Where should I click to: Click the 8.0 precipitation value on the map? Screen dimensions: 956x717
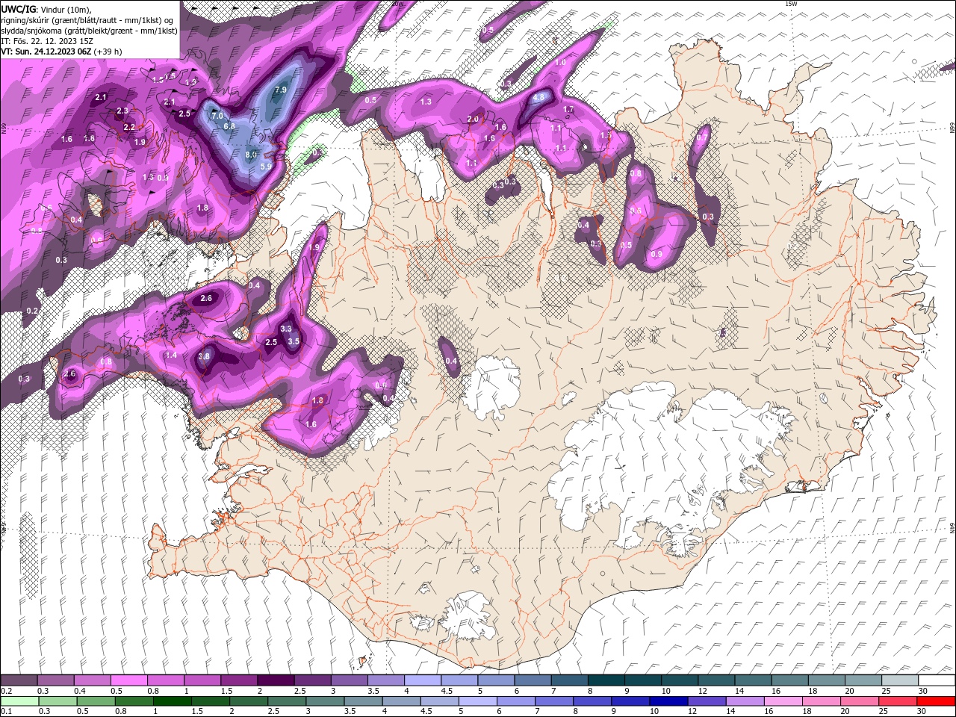tap(251, 155)
